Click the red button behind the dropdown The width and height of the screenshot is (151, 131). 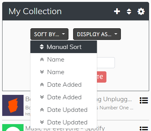tap(102, 77)
